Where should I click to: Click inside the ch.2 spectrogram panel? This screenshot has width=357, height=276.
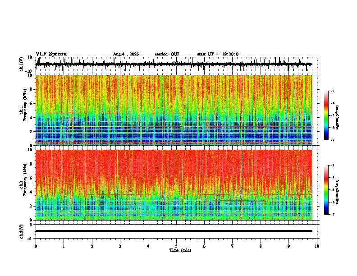pyautogui.click(x=174, y=185)
